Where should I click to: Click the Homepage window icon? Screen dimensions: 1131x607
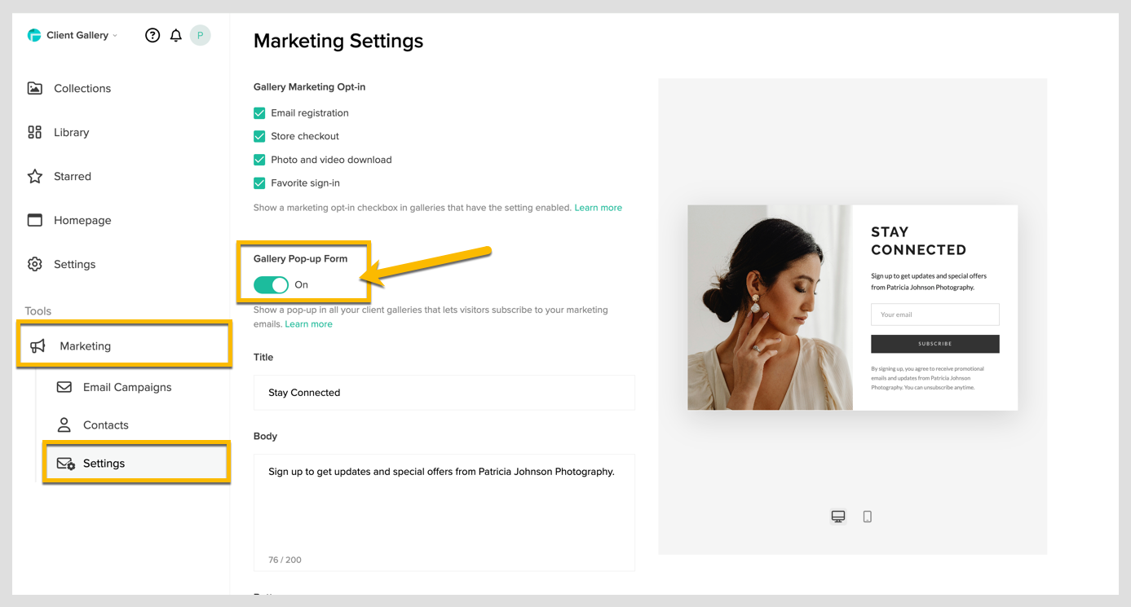[35, 220]
